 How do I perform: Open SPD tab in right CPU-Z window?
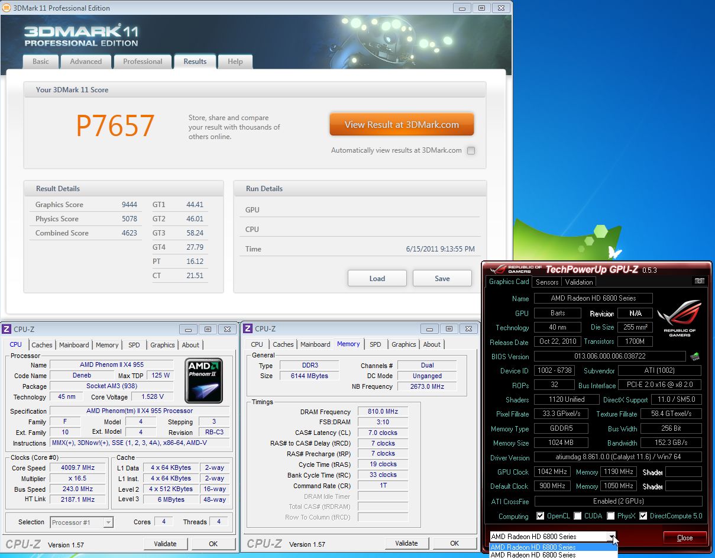(x=376, y=344)
